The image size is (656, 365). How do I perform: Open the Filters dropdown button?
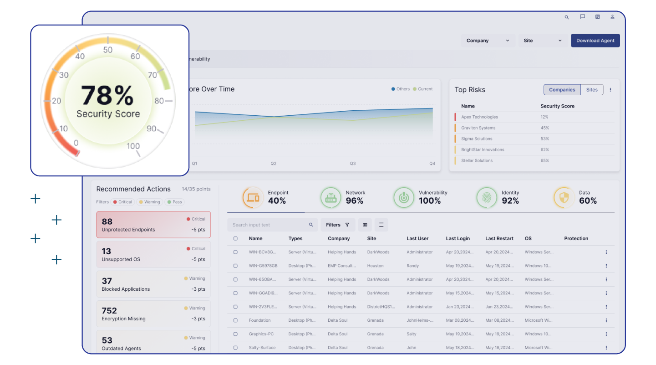pyautogui.click(x=337, y=225)
